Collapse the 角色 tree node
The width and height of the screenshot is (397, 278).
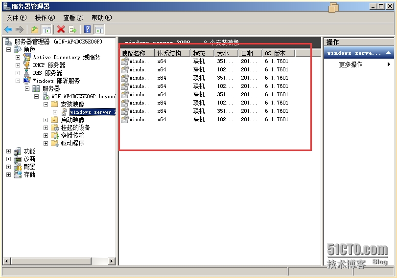(9, 49)
